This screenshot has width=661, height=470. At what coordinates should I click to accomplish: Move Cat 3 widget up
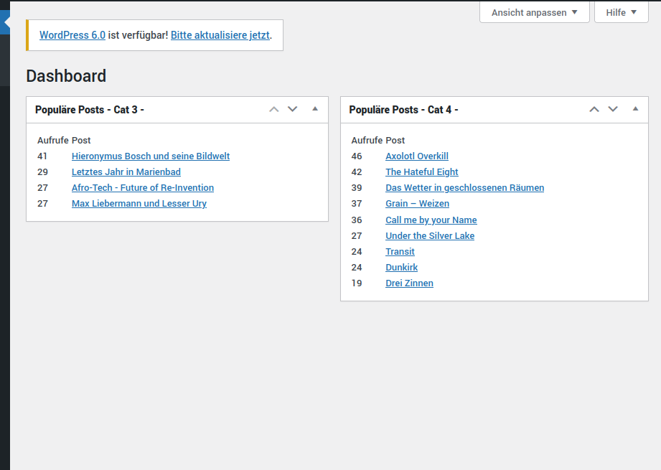pos(274,109)
